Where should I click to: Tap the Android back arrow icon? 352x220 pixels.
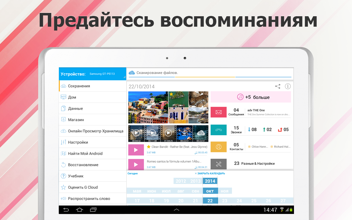click(66, 210)
